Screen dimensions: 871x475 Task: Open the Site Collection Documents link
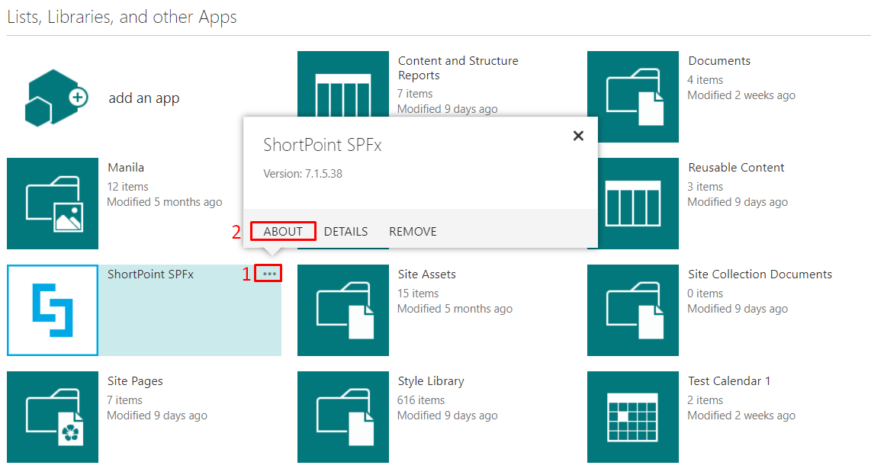pyautogui.click(x=760, y=274)
